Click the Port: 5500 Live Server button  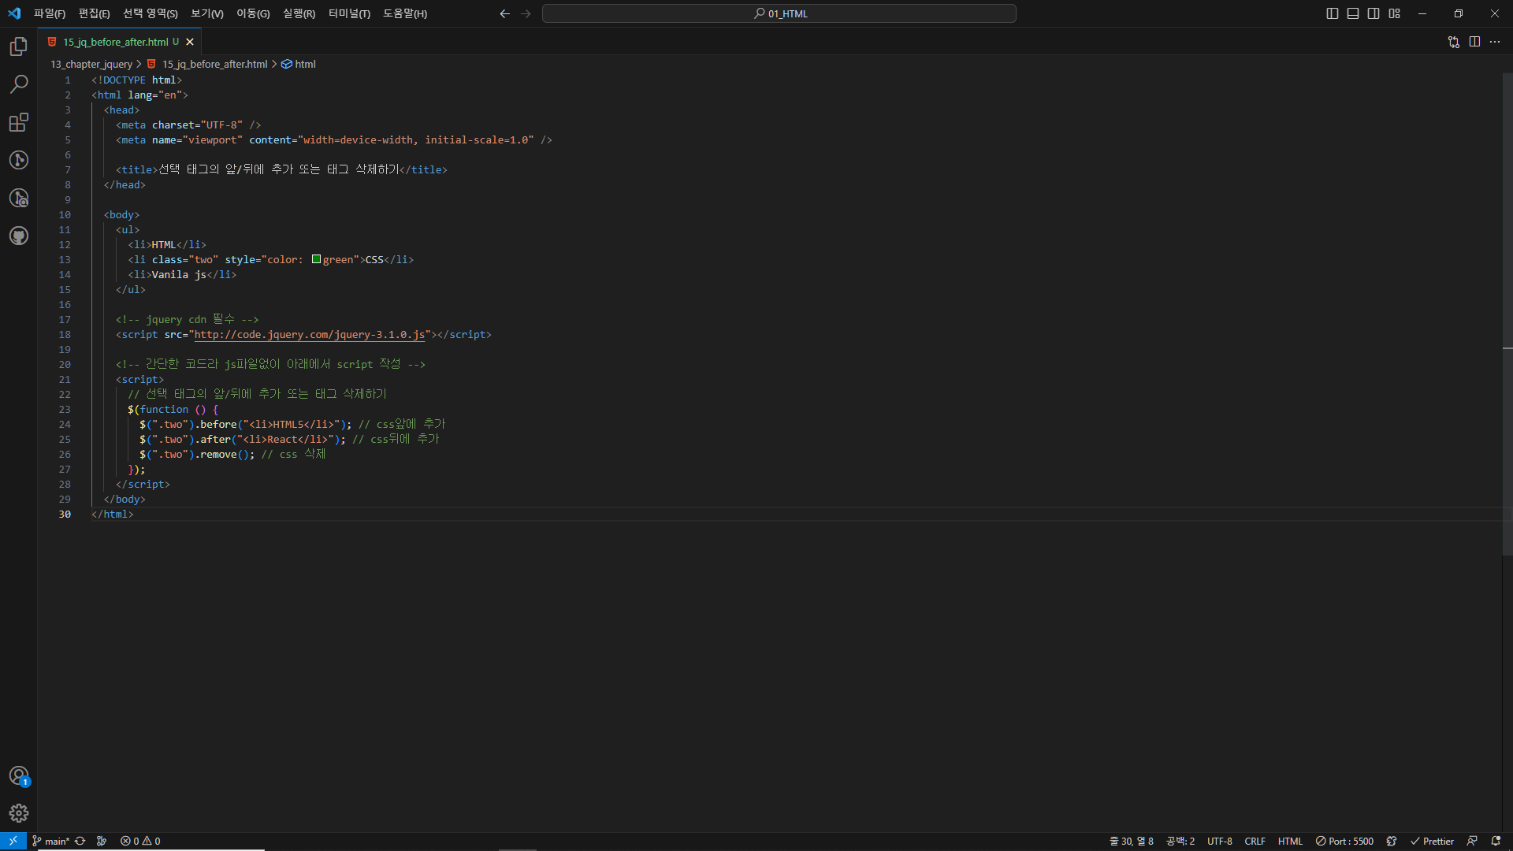[x=1344, y=841]
